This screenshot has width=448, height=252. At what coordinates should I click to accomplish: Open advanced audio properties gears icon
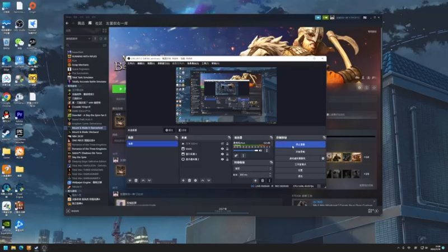[x=236, y=156]
